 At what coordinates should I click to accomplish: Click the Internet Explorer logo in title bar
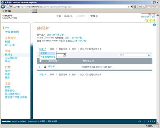pos(2,2)
